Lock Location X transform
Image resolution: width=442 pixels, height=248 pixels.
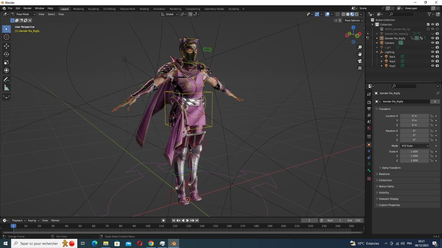[432, 116]
